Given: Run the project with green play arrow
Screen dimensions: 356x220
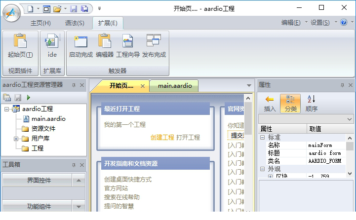Looking at the screenshot, I should coord(29,98).
